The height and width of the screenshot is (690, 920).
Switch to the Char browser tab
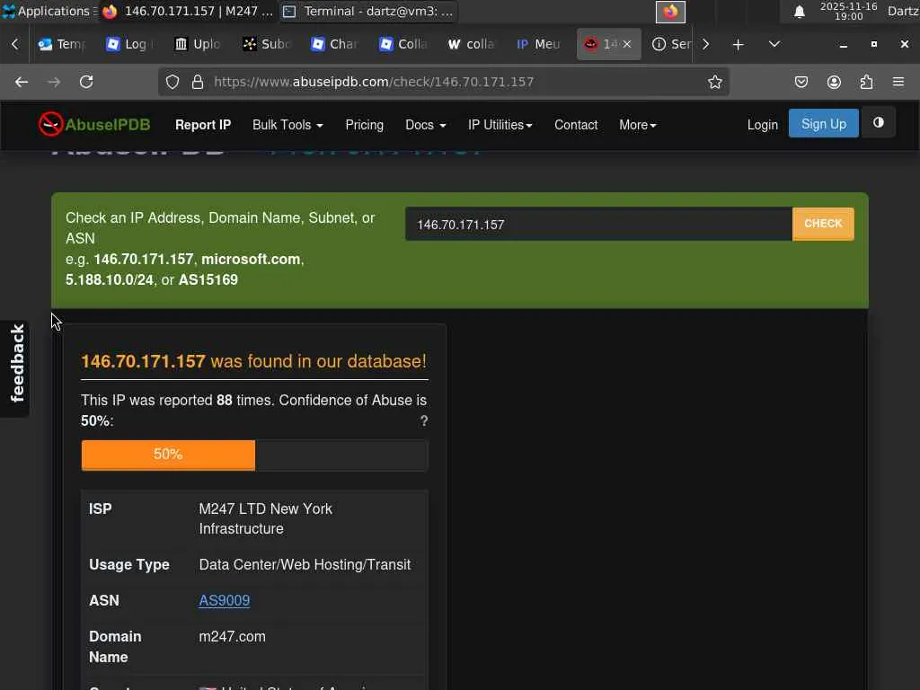click(x=335, y=44)
